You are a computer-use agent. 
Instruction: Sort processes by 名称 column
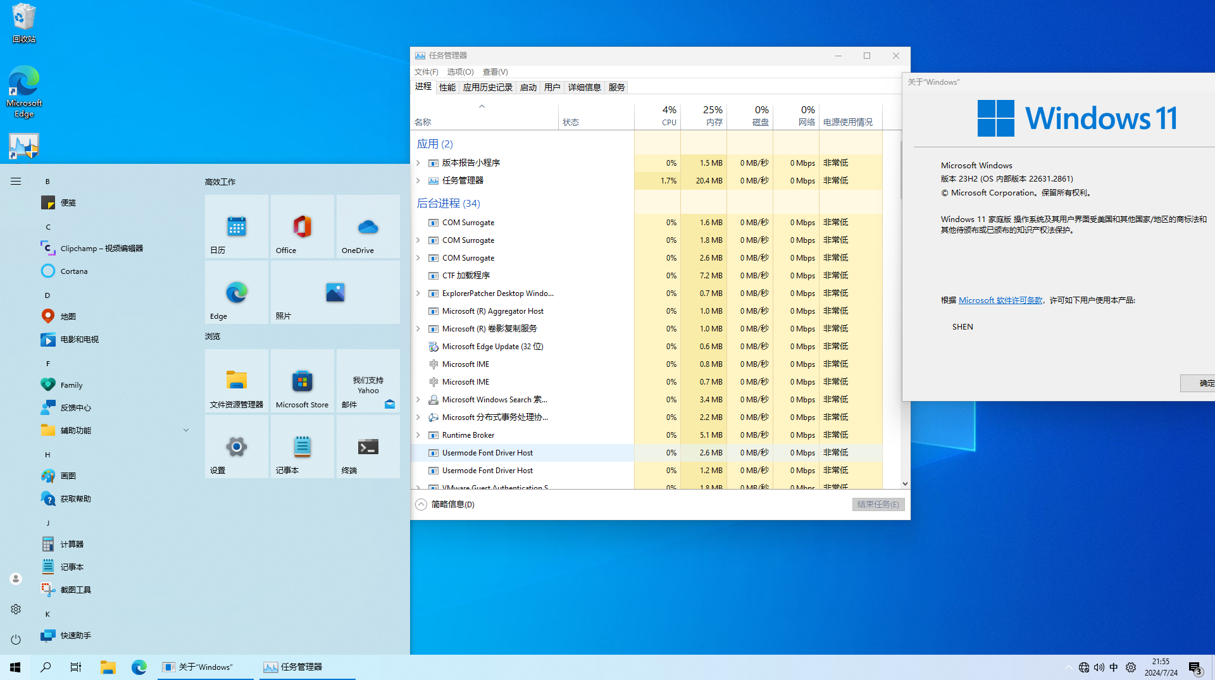[484, 116]
